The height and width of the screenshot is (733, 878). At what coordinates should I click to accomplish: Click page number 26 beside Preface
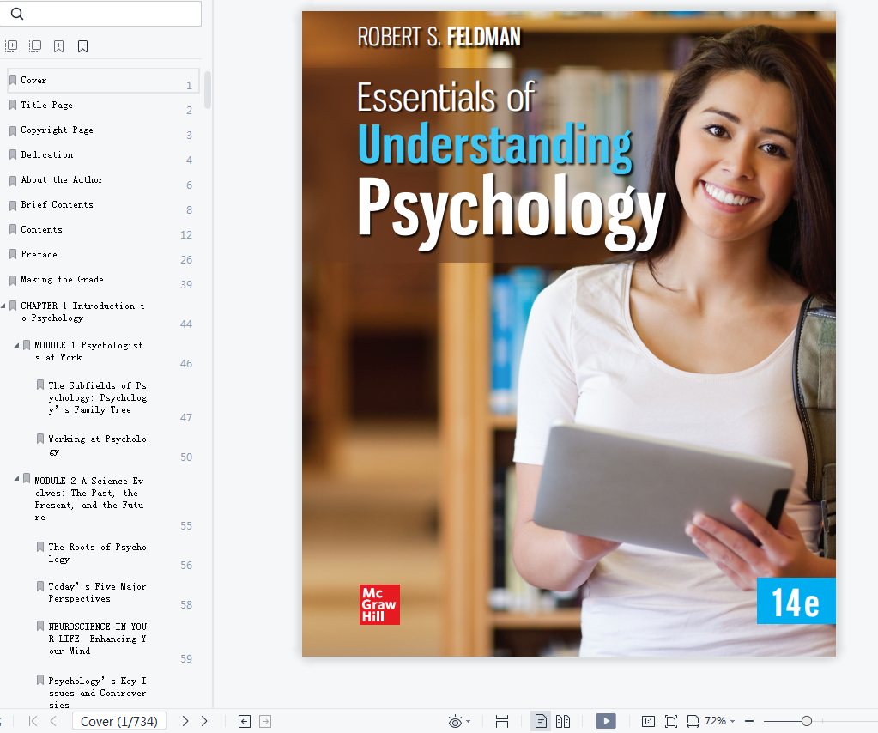186,260
